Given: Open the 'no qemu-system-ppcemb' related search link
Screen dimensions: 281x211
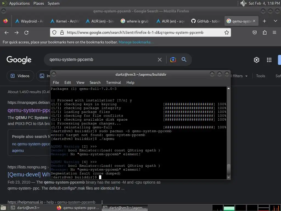Looking at the screenshot, I should [31, 144].
